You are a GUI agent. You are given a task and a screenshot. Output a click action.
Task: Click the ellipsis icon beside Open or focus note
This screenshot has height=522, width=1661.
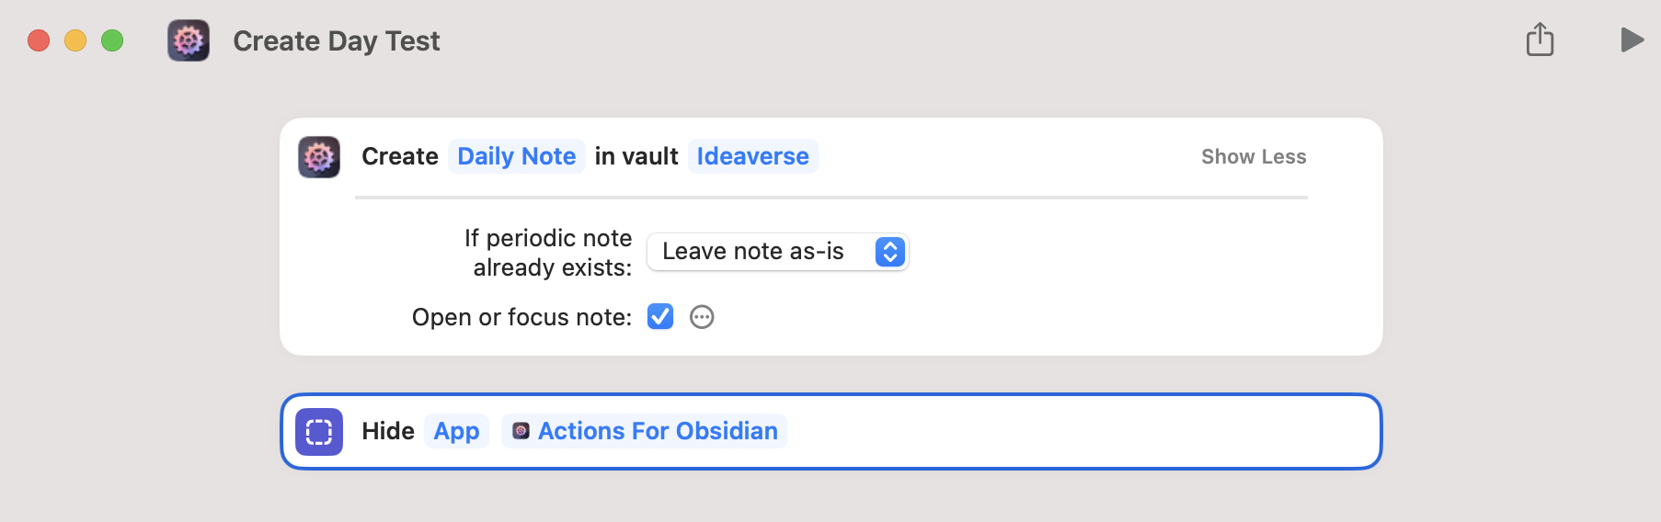coord(702,317)
